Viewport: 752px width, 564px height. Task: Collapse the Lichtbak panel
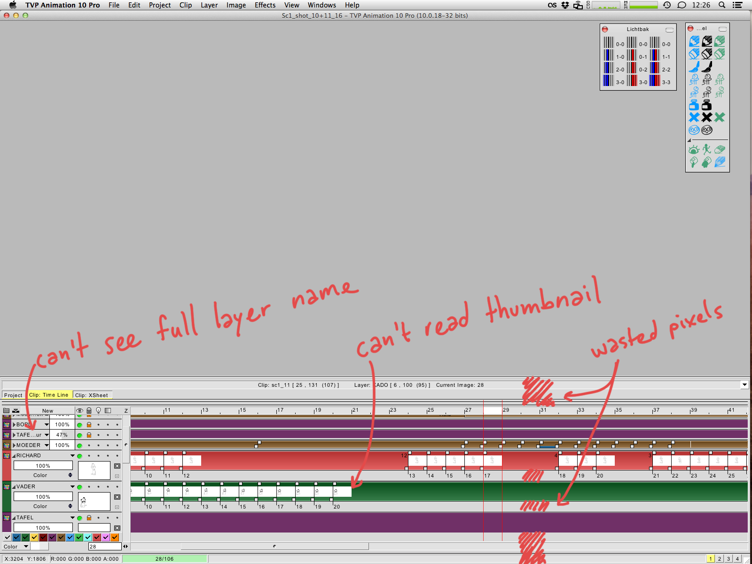(x=669, y=30)
